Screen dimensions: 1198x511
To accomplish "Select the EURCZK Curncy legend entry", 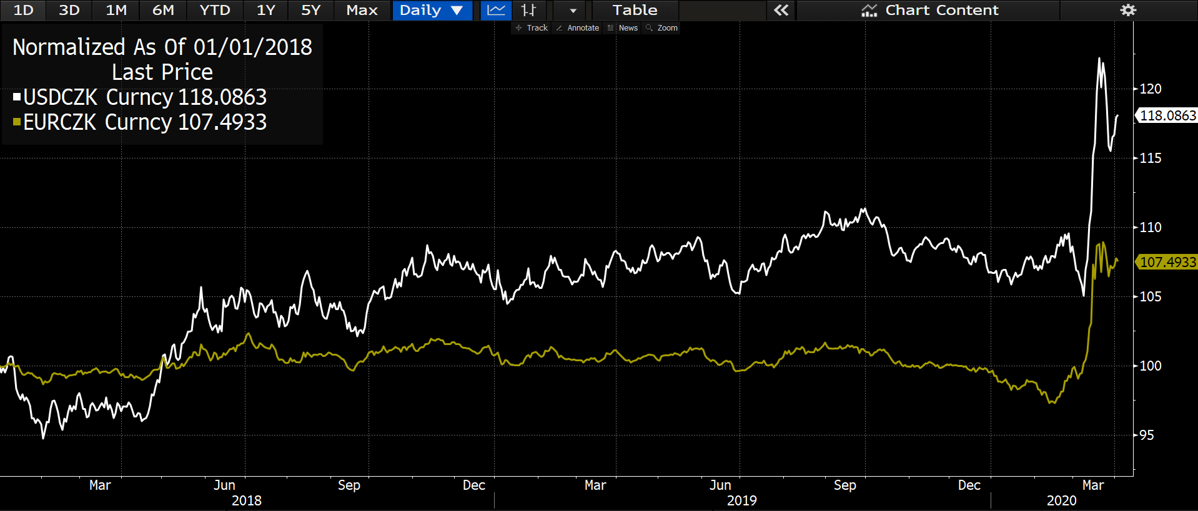I will tap(140, 122).
